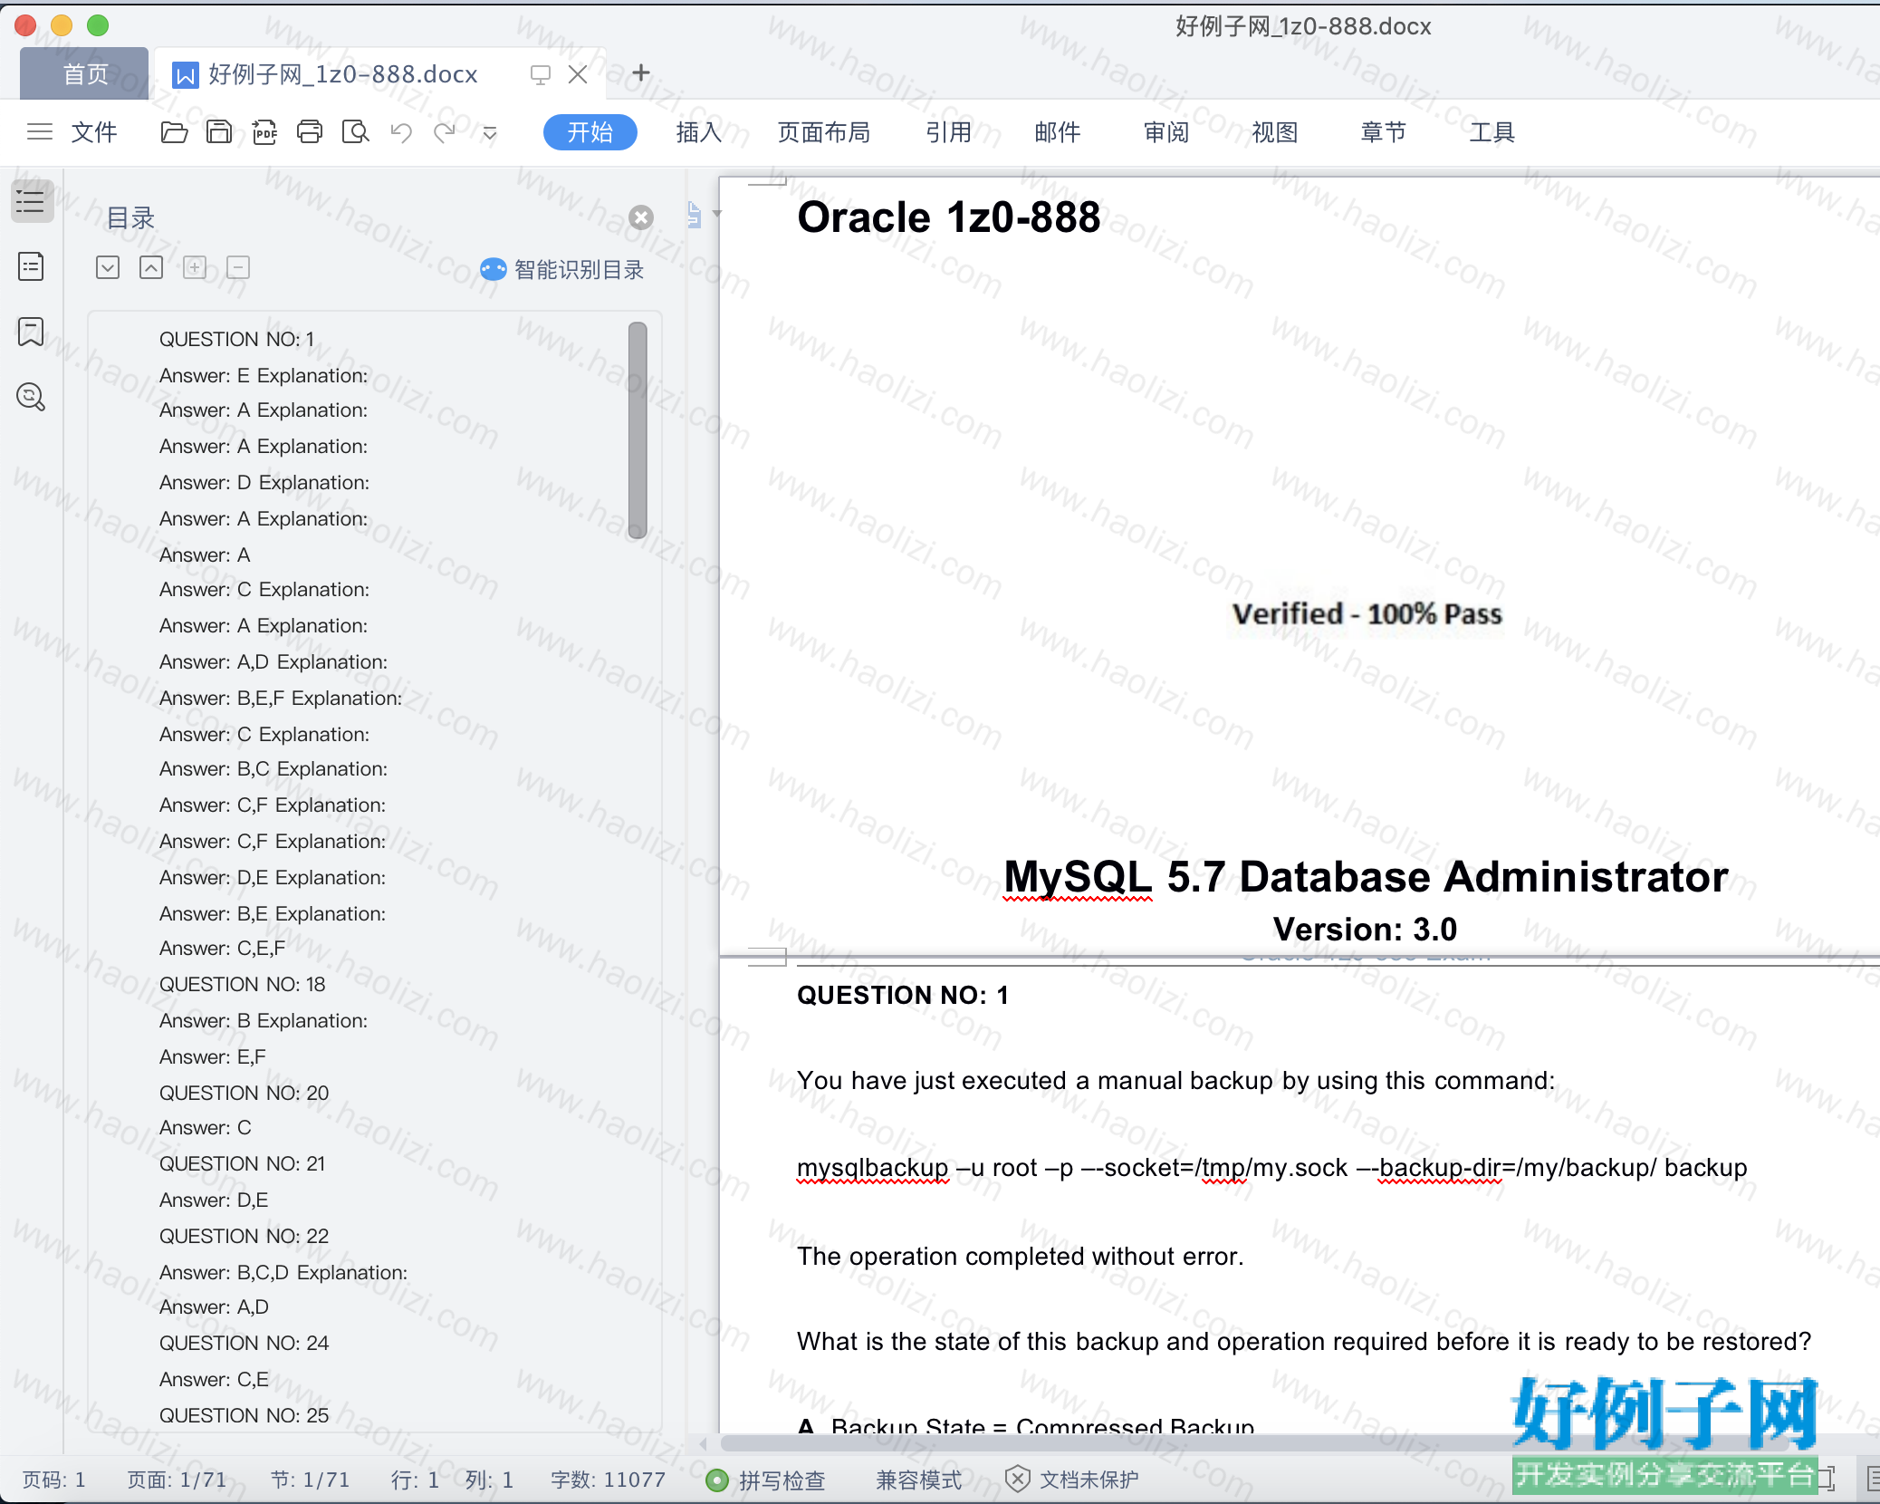Expand all outline levels button

click(x=108, y=267)
